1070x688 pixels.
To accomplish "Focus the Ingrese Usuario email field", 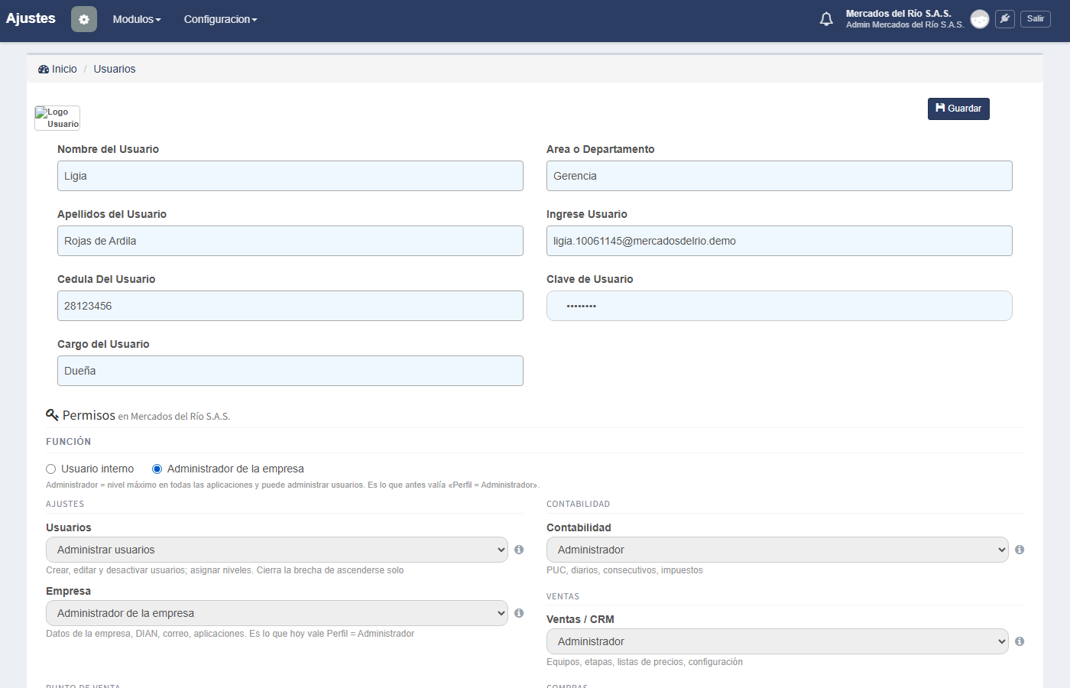I will tap(780, 241).
